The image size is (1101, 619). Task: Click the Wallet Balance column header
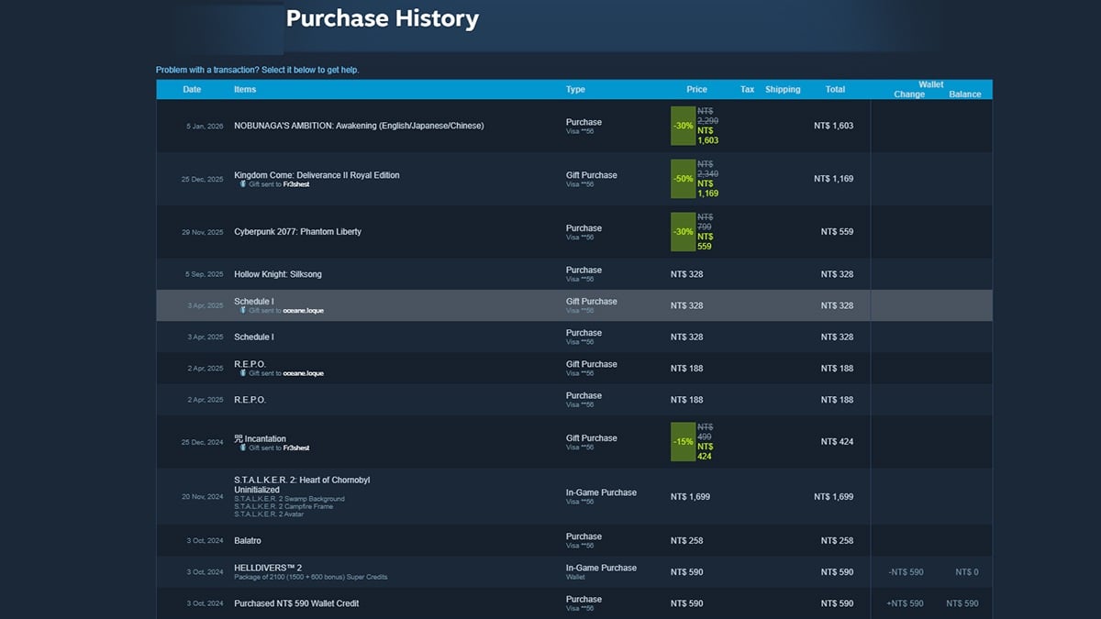[x=965, y=94]
